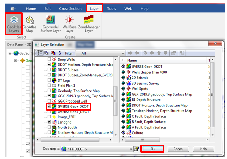Click the last grayed toolbar icon
227x159 pixels.
182,53
